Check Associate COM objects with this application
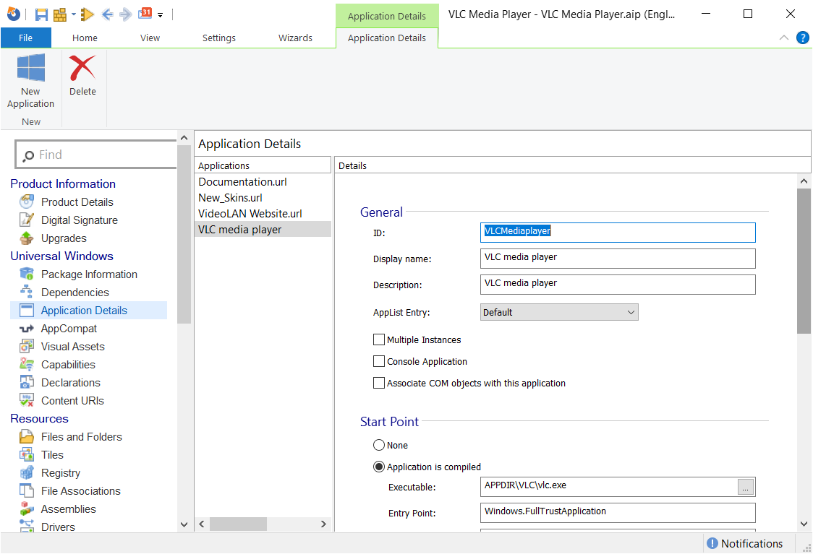This screenshot has height=554, width=813. coord(379,383)
